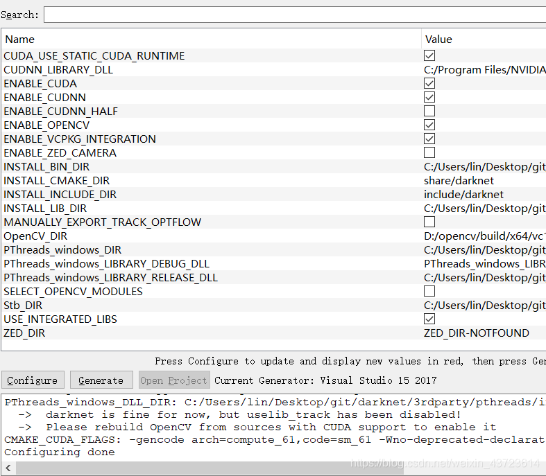The height and width of the screenshot is (476, 546).
Task: Select the INSTALL_LIB_DIR row name
Action: click(x=45, y=209)
